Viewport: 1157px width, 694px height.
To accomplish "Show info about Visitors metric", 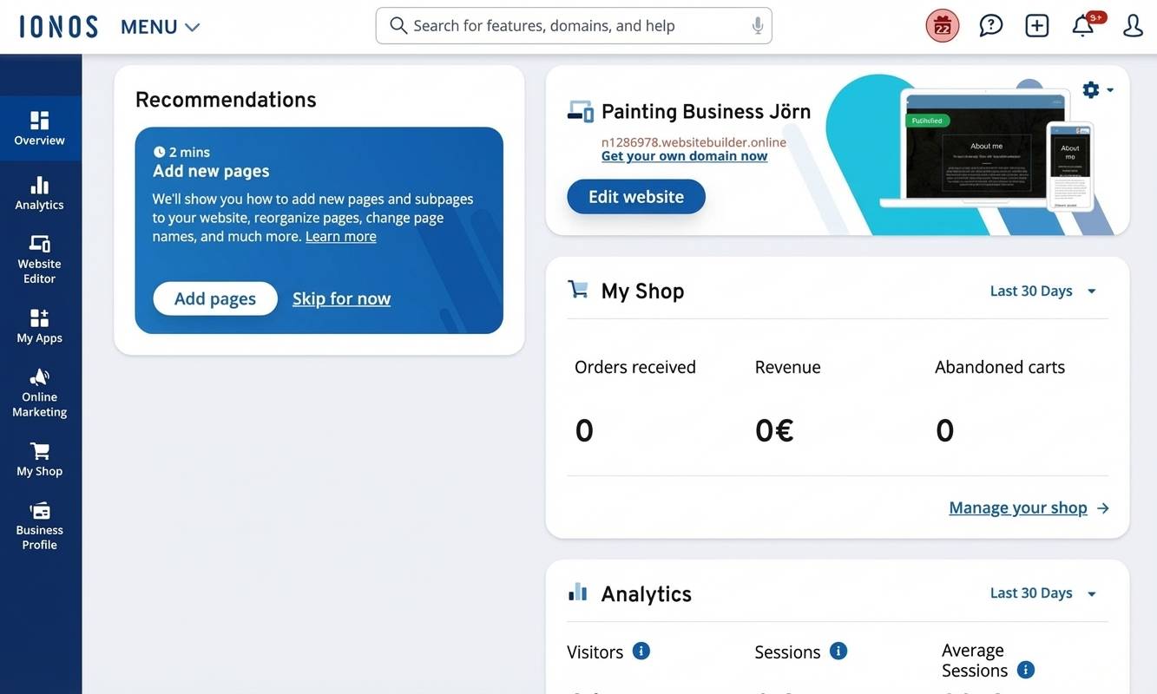I will pos(641,651).
